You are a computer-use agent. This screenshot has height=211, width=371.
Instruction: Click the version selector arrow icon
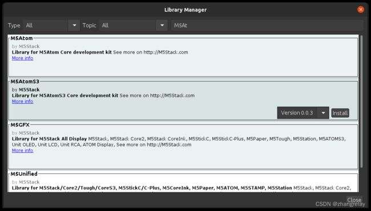(x=323, y=113)
